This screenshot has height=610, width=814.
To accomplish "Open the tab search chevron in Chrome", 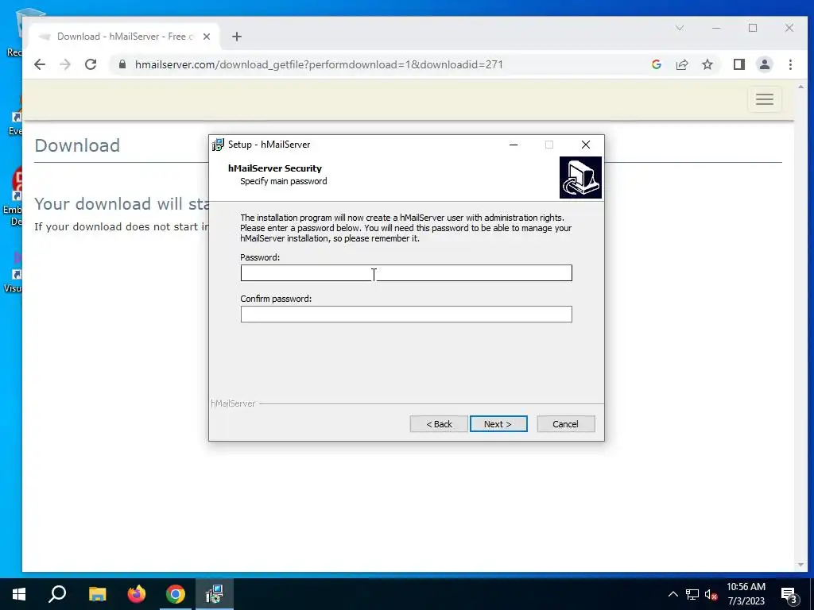I will click(x=680, y=28).
